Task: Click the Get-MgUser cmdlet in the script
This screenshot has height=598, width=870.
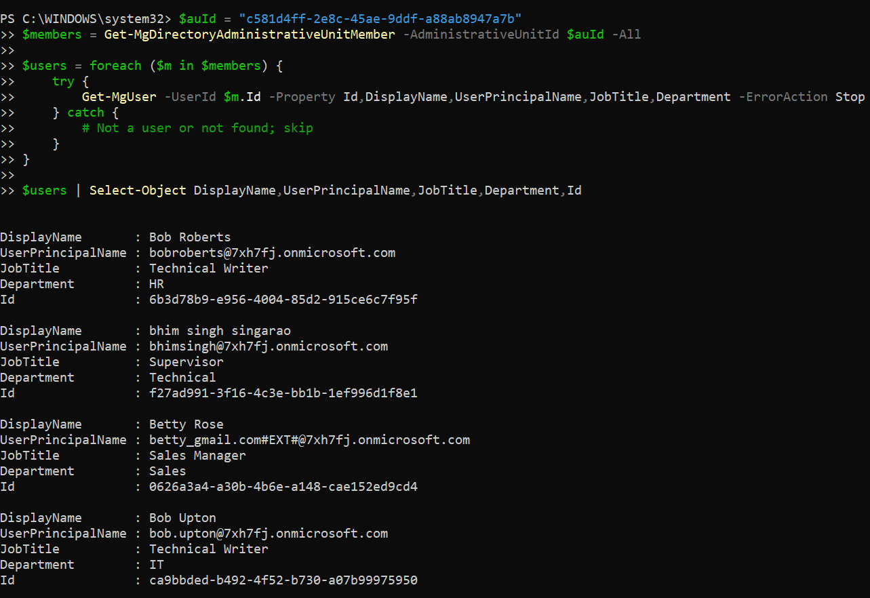Action: tap(119, 96)
